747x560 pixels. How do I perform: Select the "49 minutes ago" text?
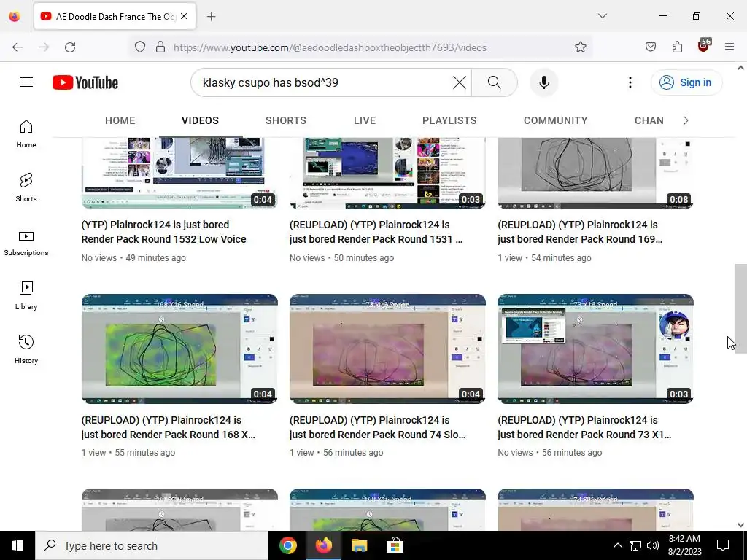(x=156, y=258)
